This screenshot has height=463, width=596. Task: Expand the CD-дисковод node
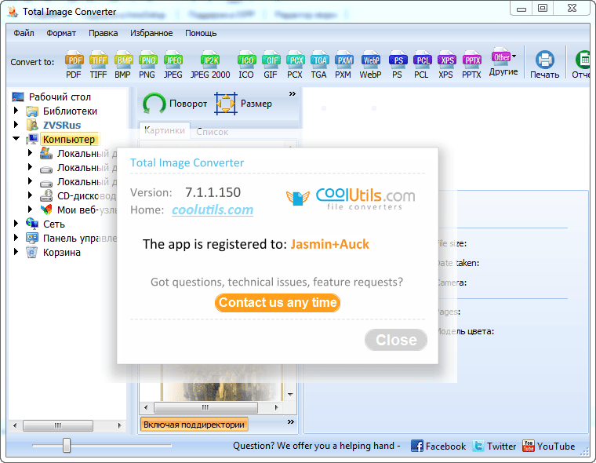point(30,195)
